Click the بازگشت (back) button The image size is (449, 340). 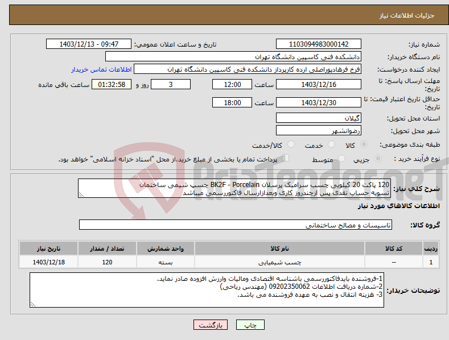point(211,325)
